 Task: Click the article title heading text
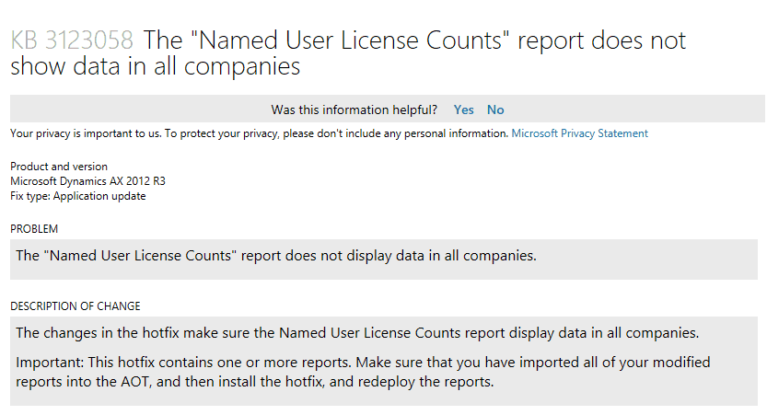(x=348, y=53)
